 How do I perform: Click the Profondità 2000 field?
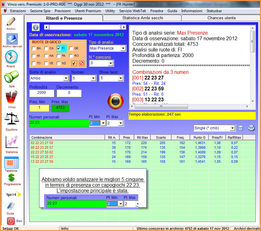42,93
